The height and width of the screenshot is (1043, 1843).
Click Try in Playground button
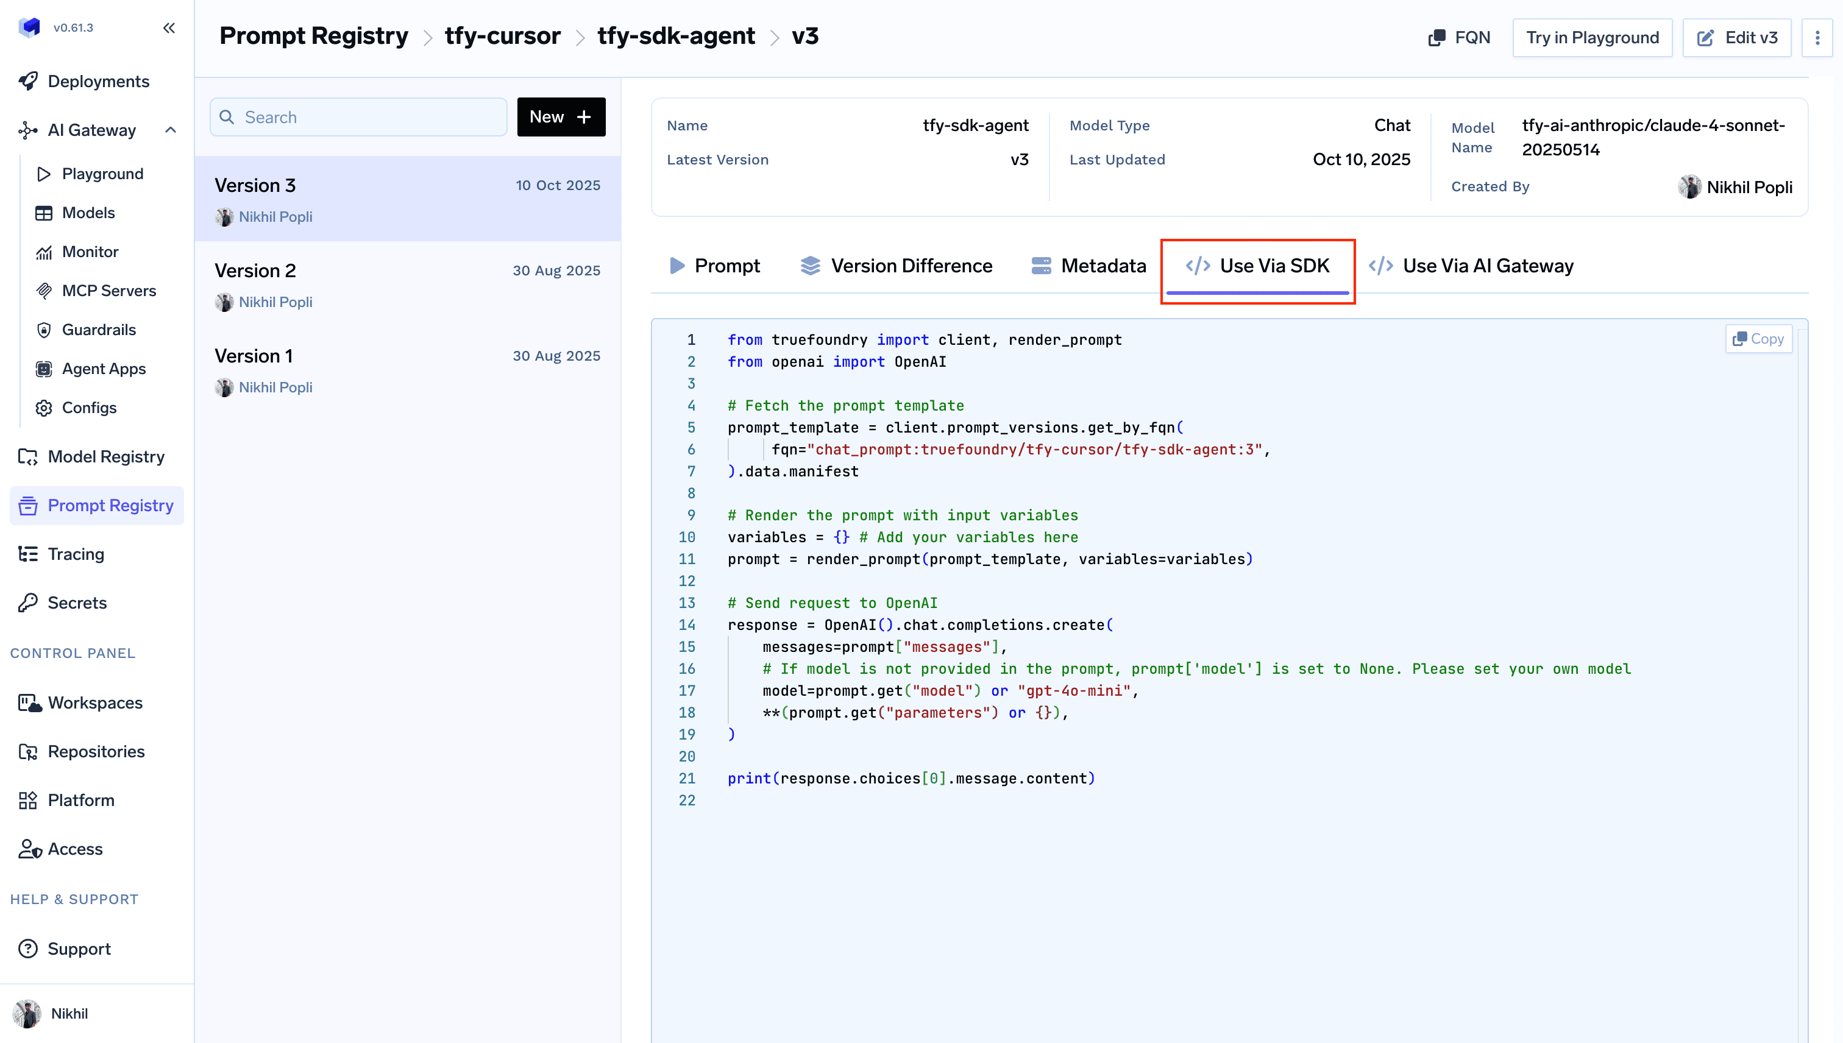1591,38
